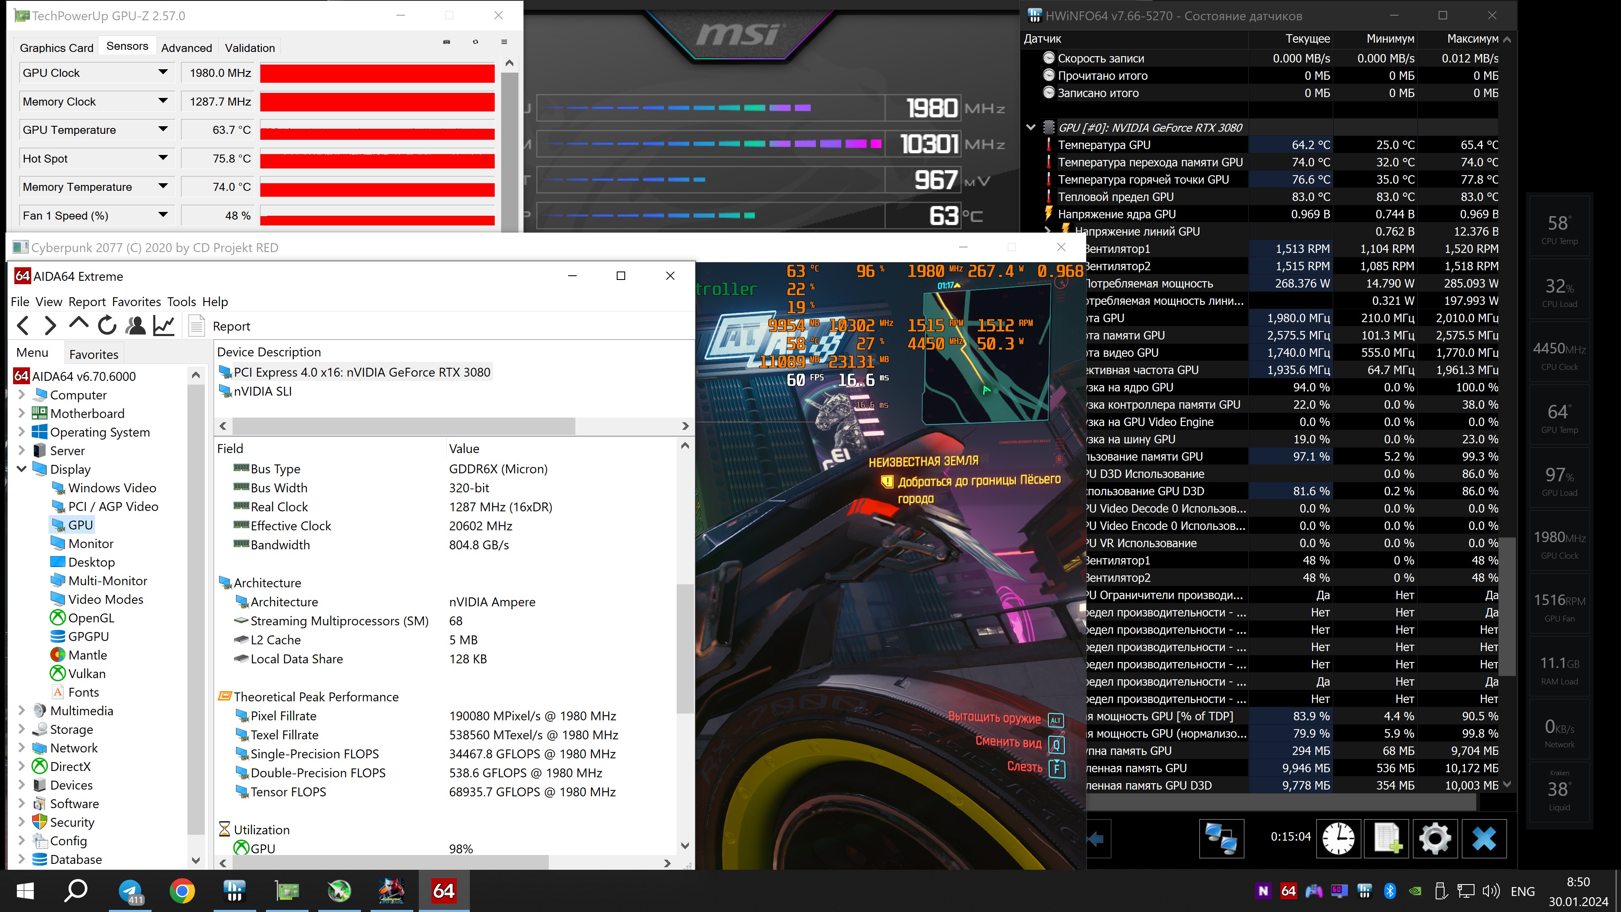Click HWiNFO network monitors icon
This screenshot has height=912, width=1621.
coord(1221,839)
